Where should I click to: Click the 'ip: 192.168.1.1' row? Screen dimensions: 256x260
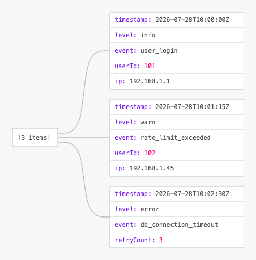click(x=177, y=81)
